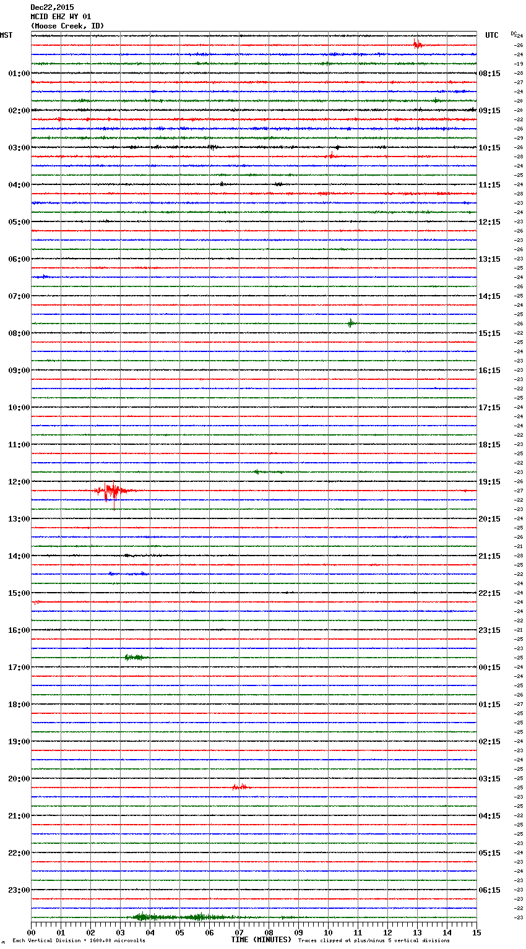Click the 19:00 MST hour label
526x949 pixels.
point(19,742)
